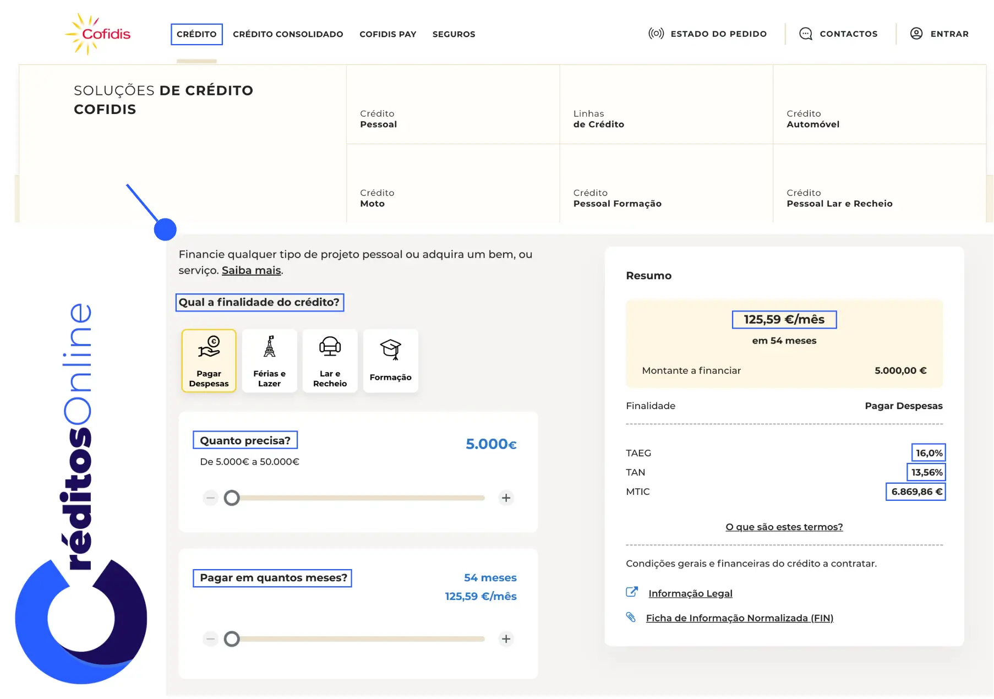994x699 pixels.
Task: Click the graduation cap Formação icon
Action: tap(391, 349)
